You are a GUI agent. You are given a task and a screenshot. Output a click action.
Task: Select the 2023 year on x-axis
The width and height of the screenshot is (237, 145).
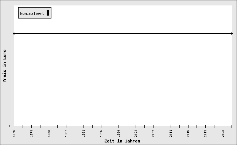click(x=223, y=133)
